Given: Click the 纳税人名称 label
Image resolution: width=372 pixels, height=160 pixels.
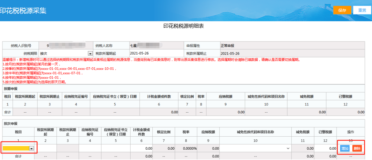Looking at the screenshot, I should 104,46.
